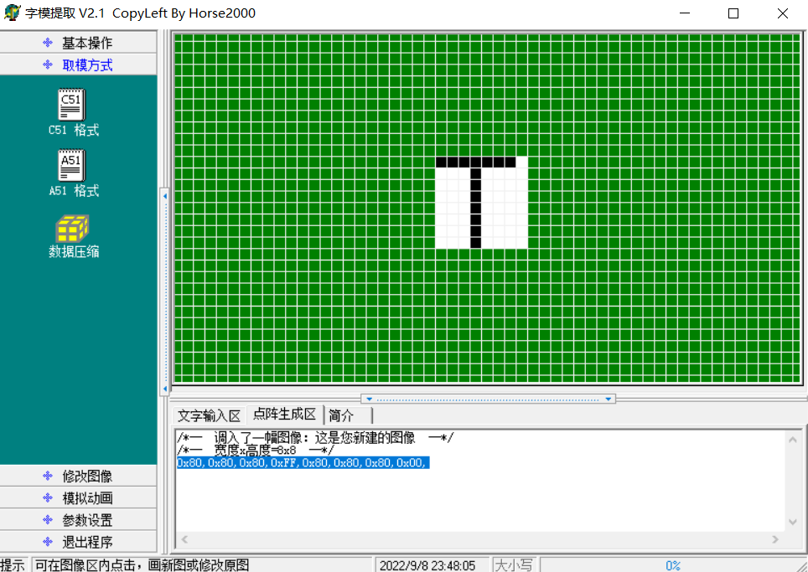Switch to the 文字输入区 tab
This screenshot has height=572, width=808.
[x=209, y=415]
